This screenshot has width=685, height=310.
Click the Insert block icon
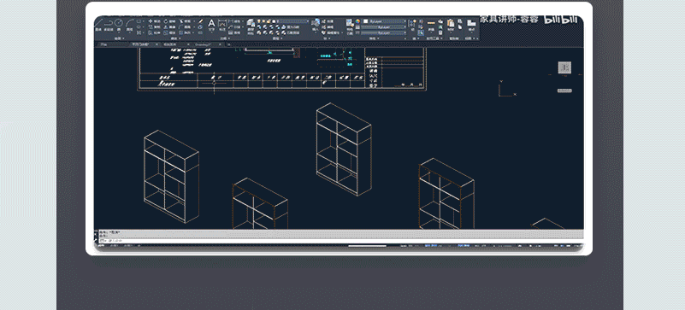point(316,25)
